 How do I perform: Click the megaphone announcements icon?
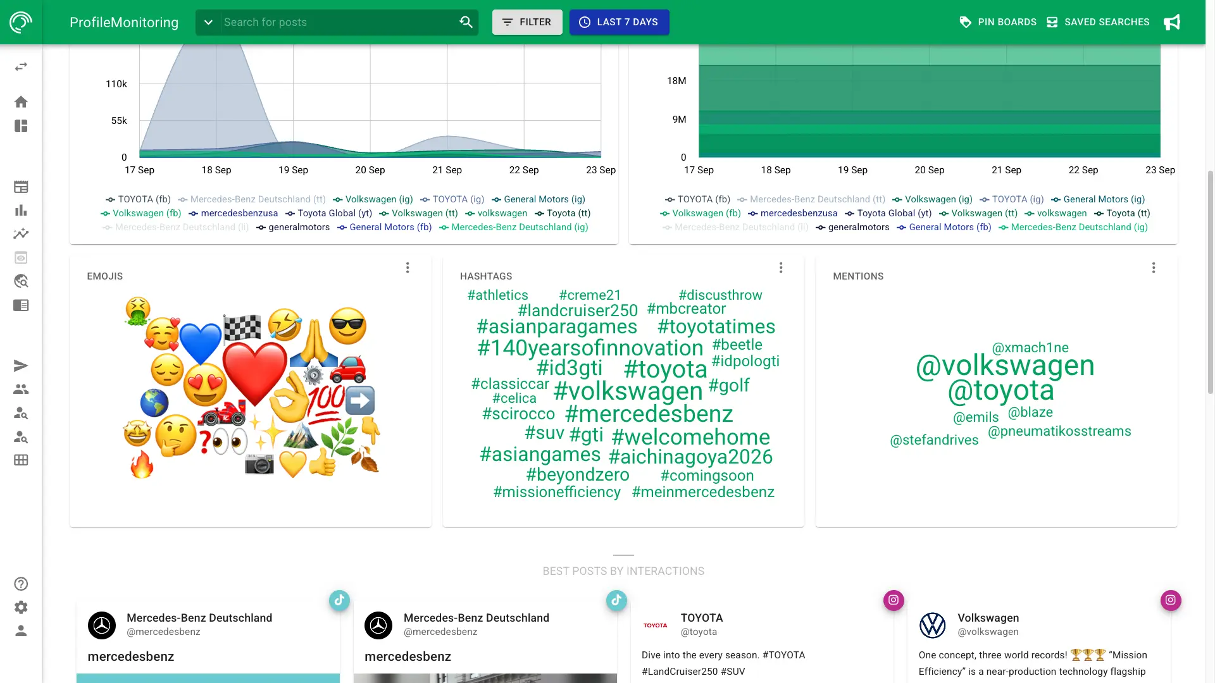[1172, 22]
